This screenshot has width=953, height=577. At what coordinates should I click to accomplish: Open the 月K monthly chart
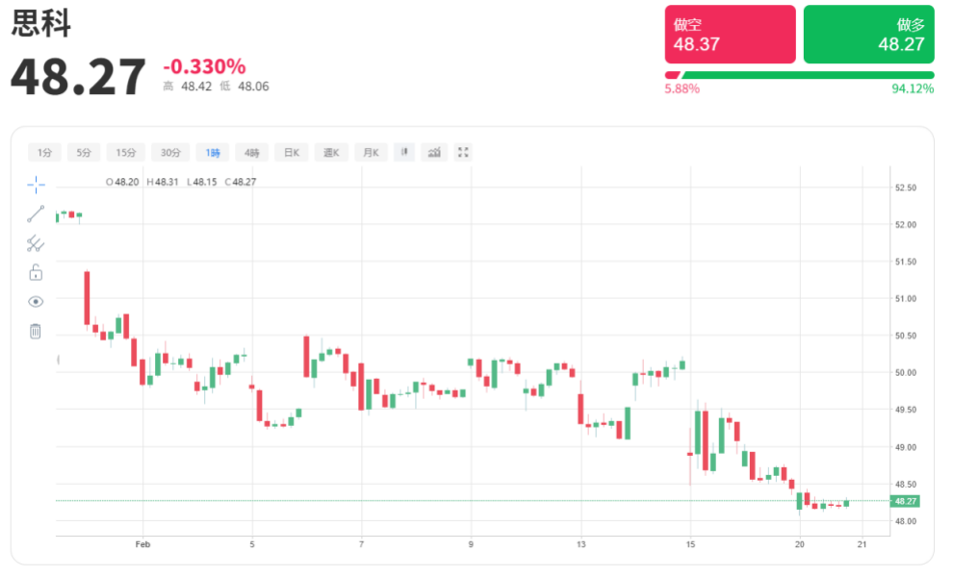click(371, 152)
